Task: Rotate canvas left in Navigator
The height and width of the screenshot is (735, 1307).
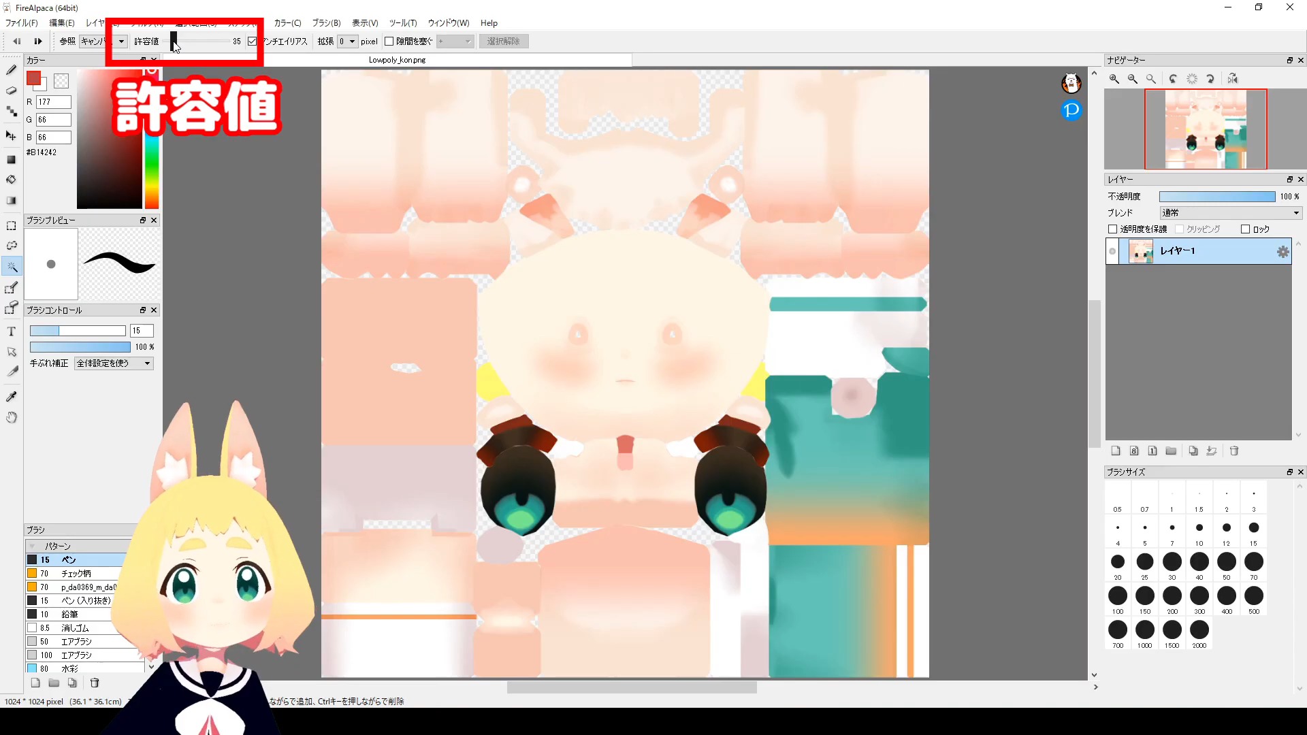Action: pos(1174,79)
